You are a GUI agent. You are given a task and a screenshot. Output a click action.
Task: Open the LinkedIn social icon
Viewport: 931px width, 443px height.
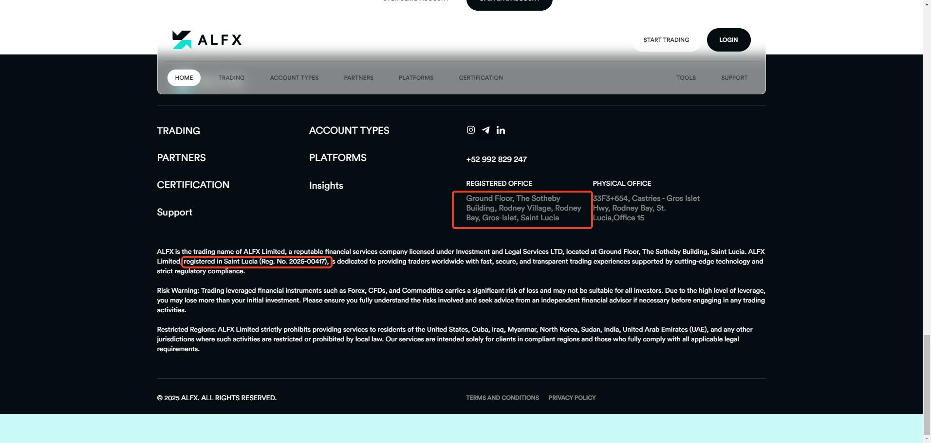tap(501, 130)
